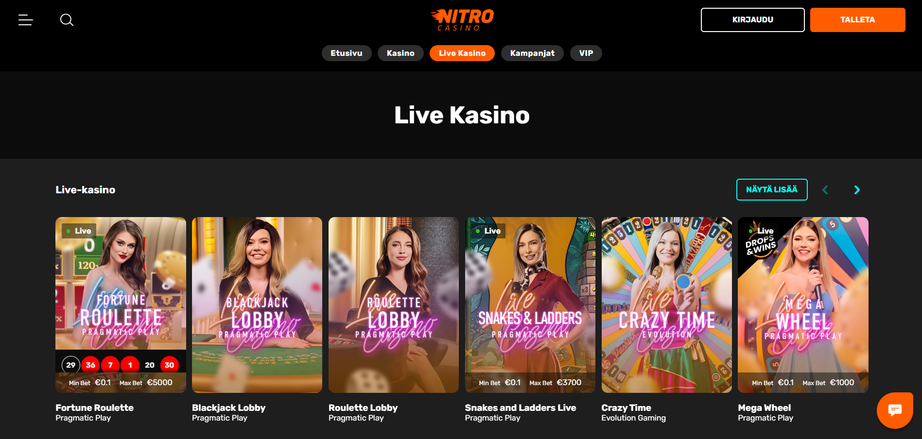Viewport: 922px width, 439px height.
Task: Click the Nitro Casino logo
Action: 462,20
